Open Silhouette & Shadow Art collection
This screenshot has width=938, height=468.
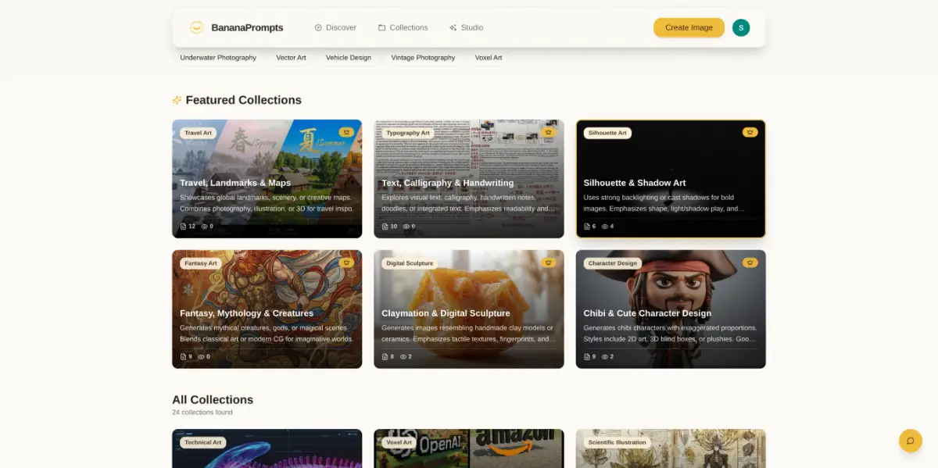point(634,183)
